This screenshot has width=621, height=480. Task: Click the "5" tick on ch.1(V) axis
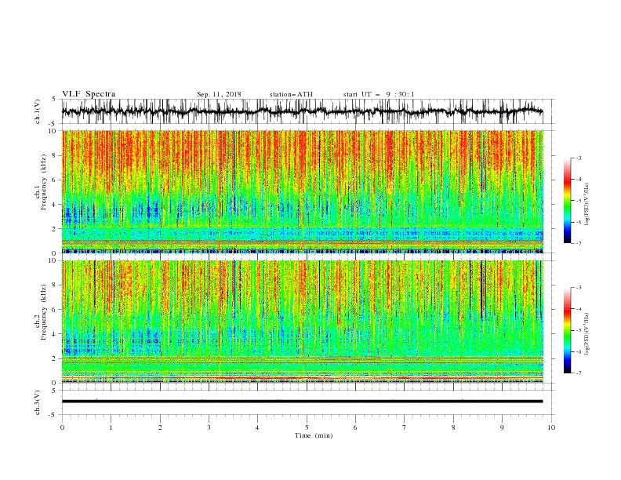pos(54,99)
